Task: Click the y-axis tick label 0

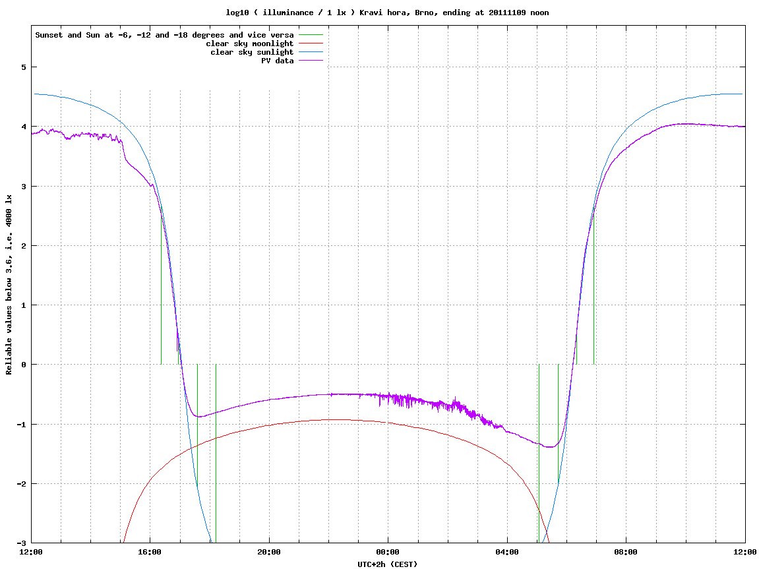Action: pos(23,365)
